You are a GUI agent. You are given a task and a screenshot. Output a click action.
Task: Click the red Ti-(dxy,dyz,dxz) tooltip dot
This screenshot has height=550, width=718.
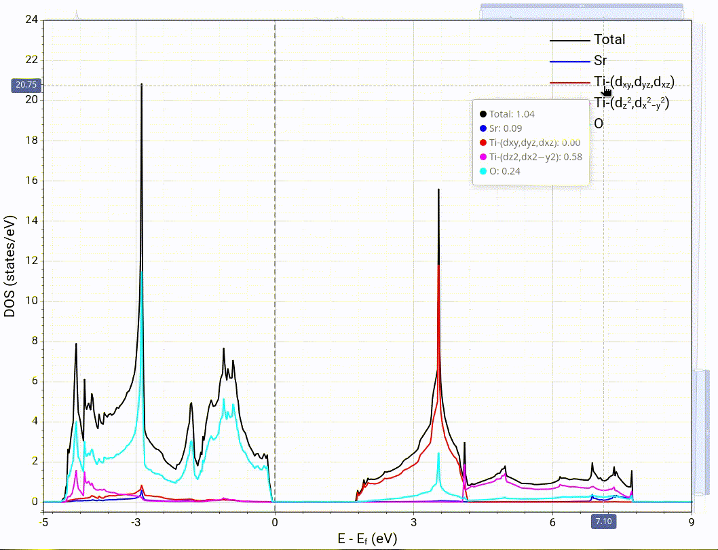[483, 143]
